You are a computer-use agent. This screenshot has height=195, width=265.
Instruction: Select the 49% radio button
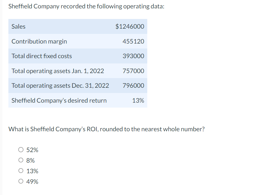[x=21, y=181]
